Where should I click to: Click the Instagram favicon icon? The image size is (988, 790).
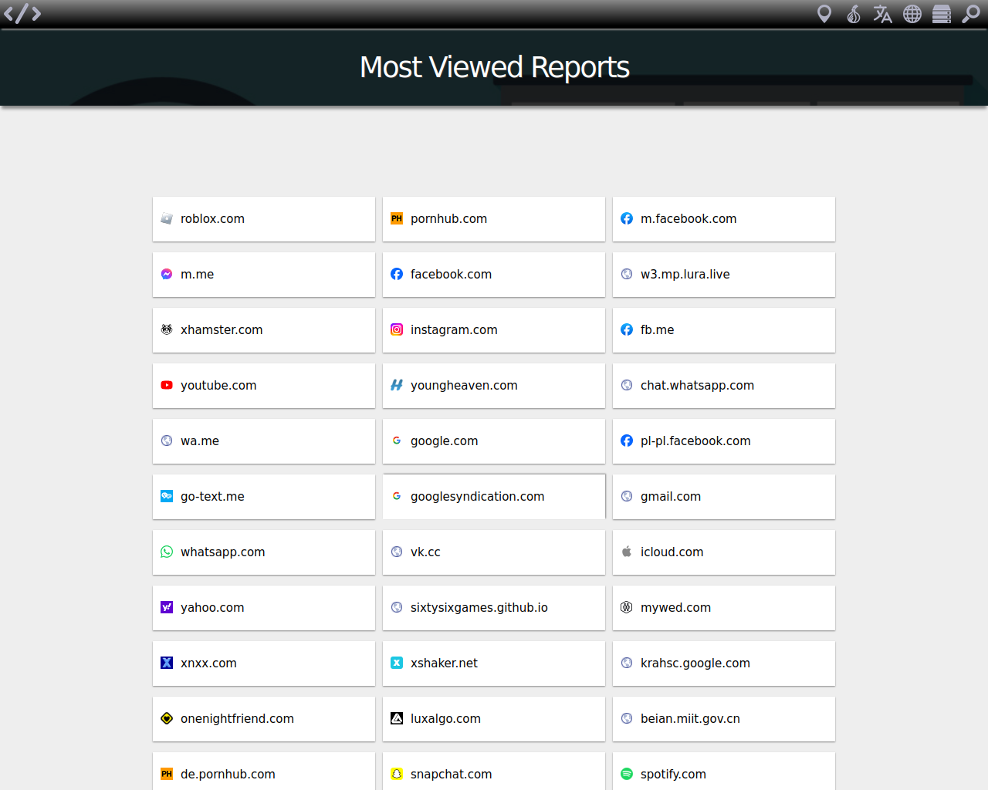pos(397,329)
